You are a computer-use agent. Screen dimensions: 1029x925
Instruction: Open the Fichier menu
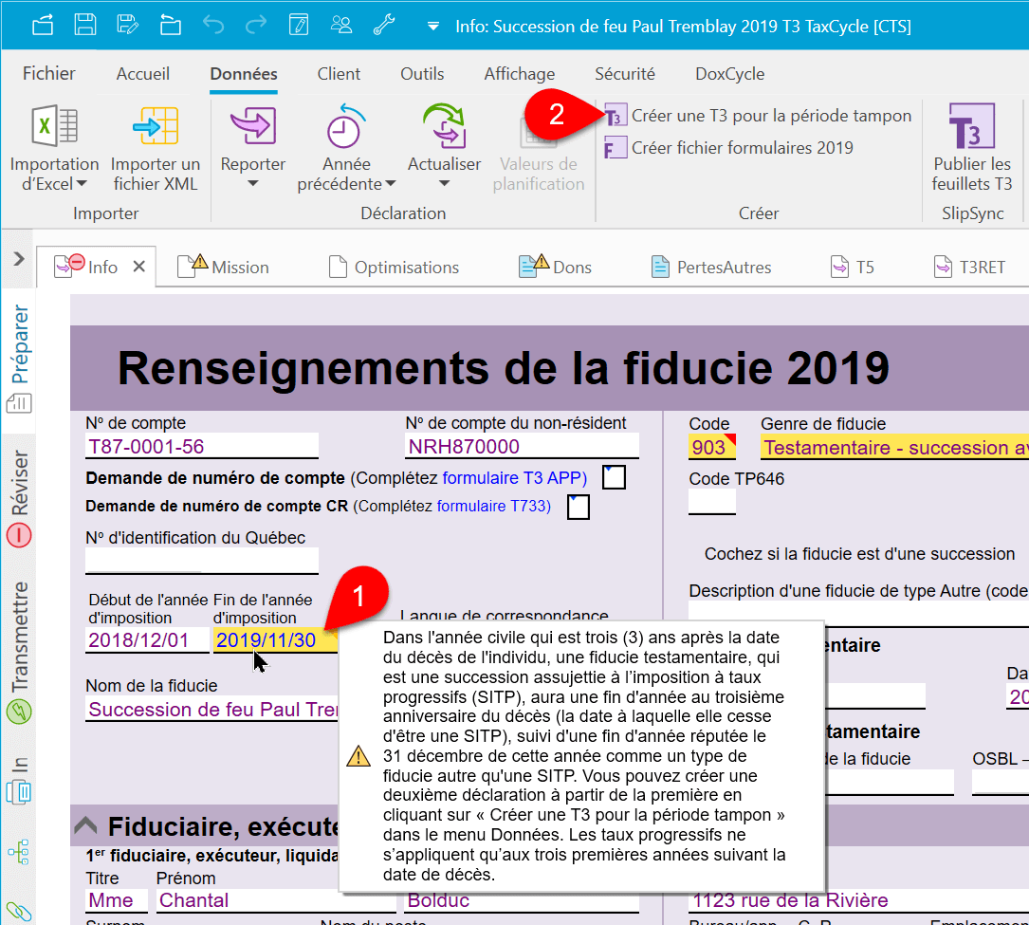tap(49, 74)
